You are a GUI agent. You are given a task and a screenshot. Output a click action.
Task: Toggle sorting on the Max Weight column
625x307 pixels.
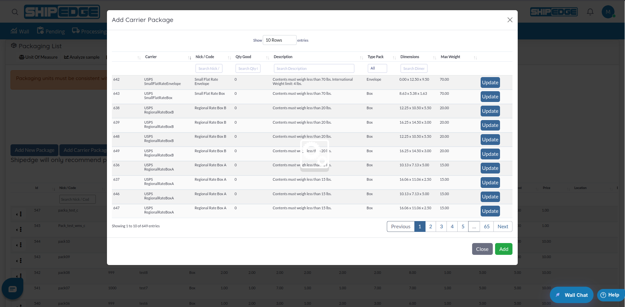[476, 57]
